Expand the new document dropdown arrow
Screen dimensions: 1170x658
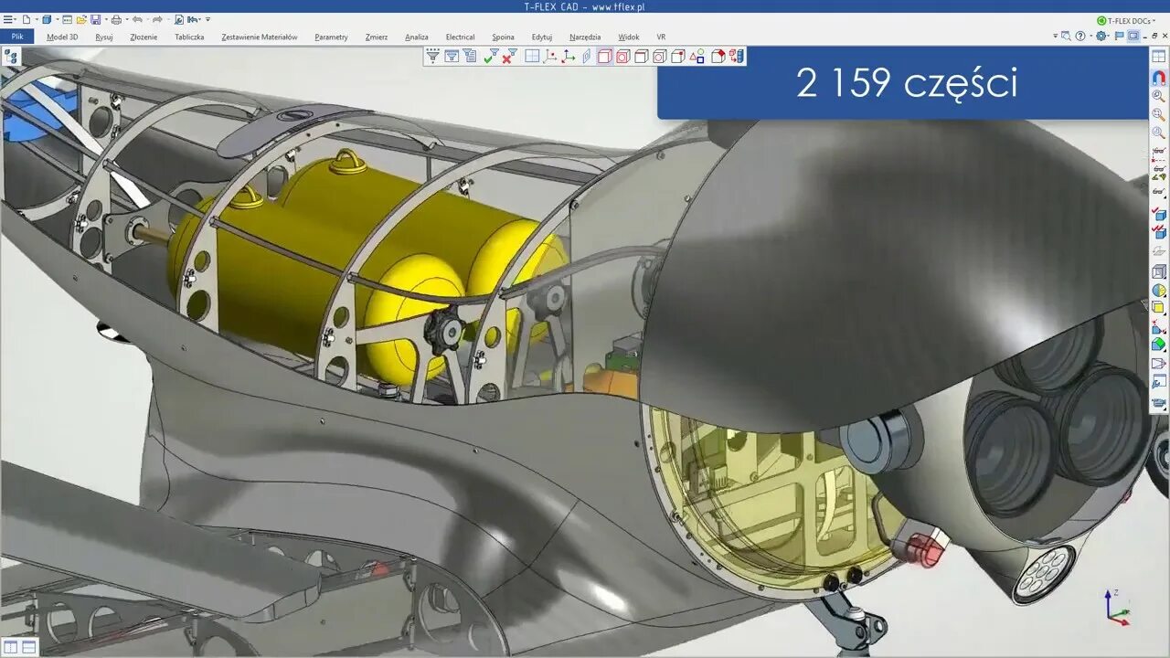pos(37,19)
